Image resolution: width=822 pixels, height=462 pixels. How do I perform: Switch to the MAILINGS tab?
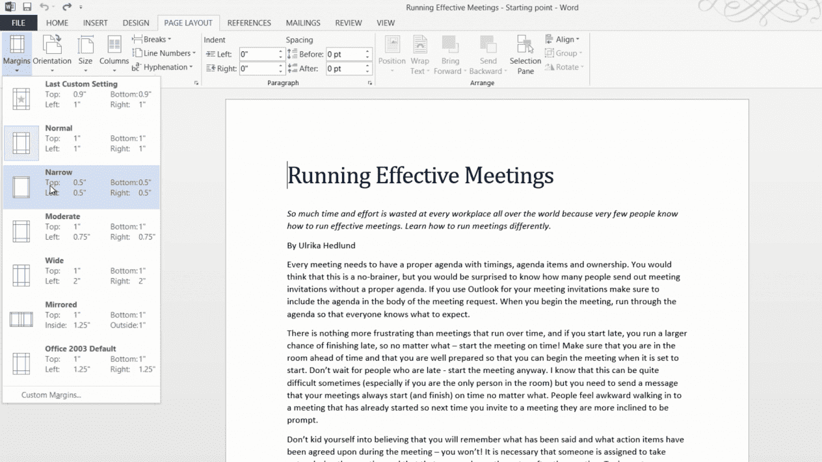303,23
